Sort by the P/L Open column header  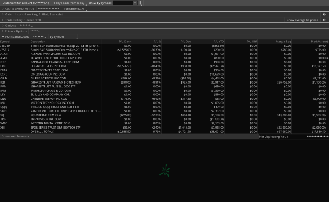[125, 42]
